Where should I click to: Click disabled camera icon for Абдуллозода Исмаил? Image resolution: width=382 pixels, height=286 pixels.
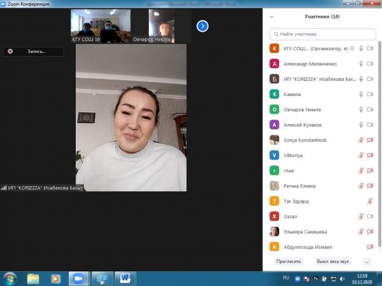click(x=370, y=247)
